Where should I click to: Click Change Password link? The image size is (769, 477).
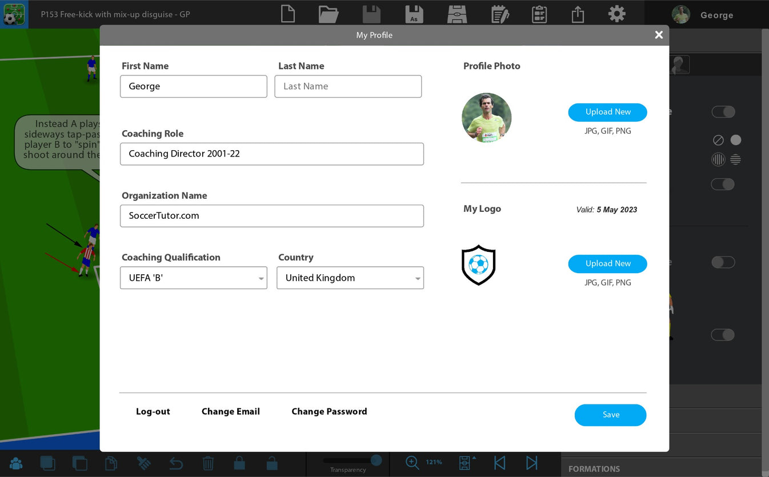(329, 411)
